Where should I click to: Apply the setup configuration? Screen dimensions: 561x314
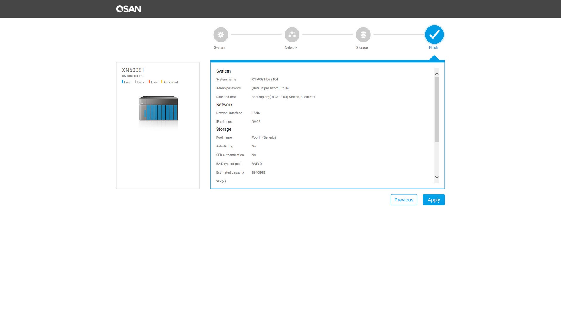tap(434, 200)
